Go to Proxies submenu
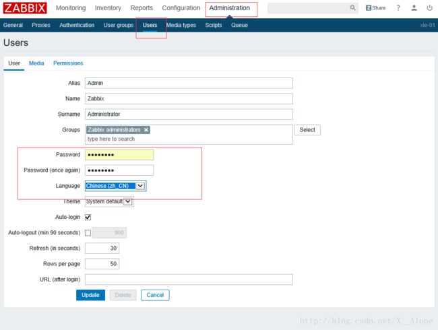 coord(41,25)
